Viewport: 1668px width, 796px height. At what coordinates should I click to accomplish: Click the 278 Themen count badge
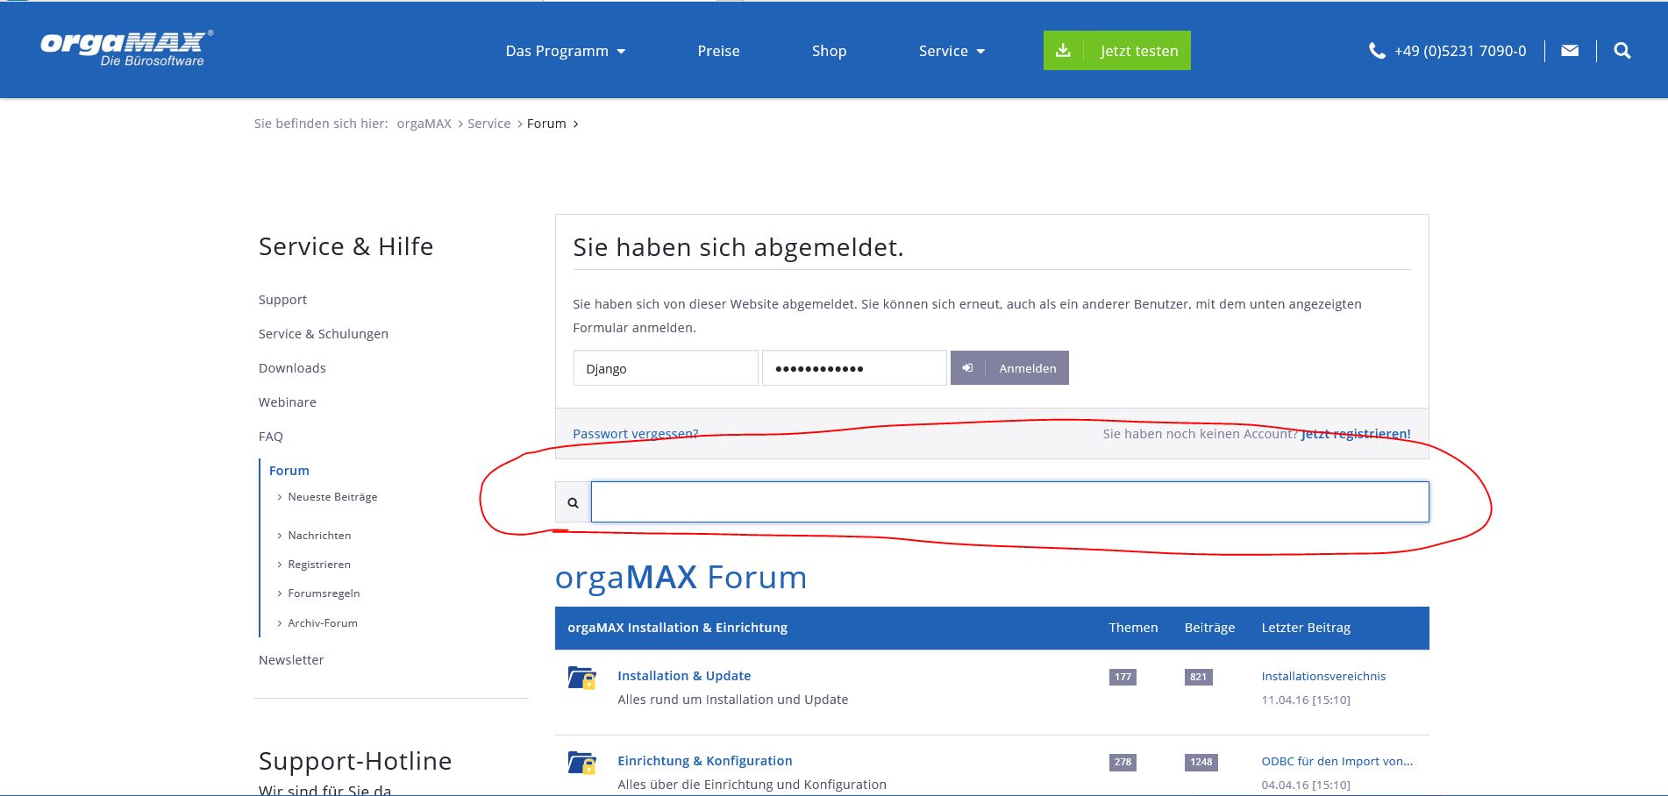click(1123, 762)
